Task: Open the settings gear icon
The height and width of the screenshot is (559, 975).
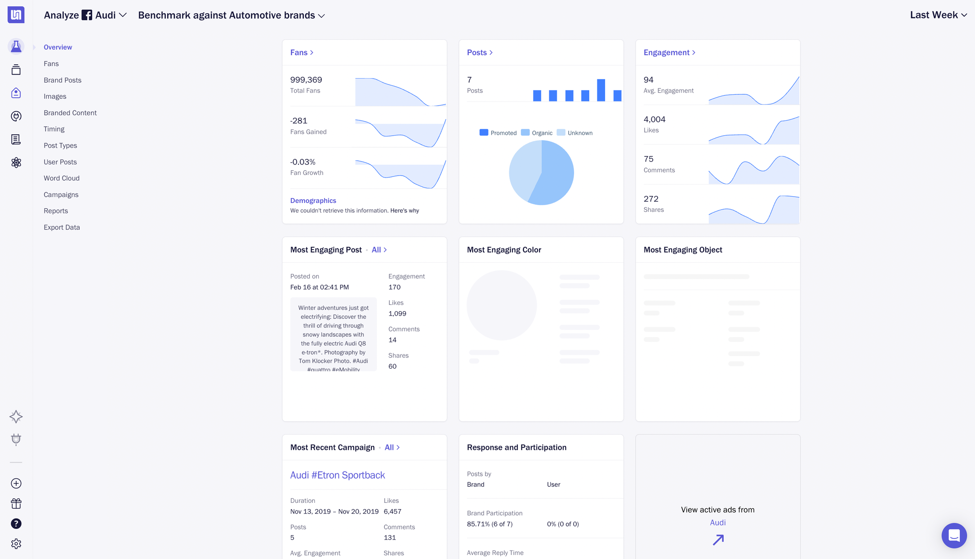Action: pyautogui.click(x=16, y=544)
